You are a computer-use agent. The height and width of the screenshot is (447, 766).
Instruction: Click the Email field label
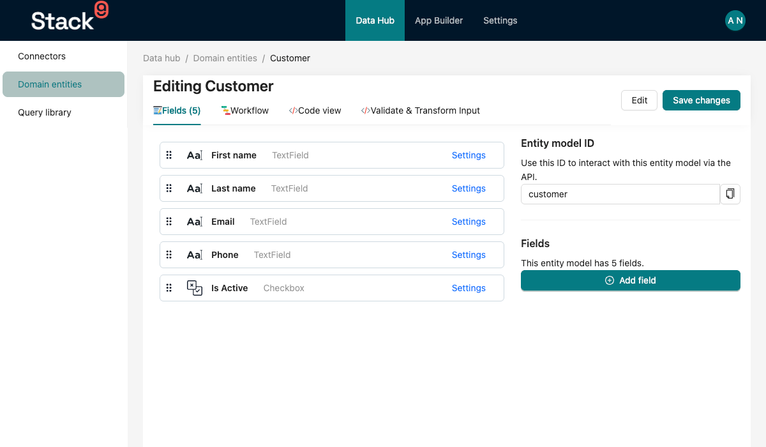point(223,222)
